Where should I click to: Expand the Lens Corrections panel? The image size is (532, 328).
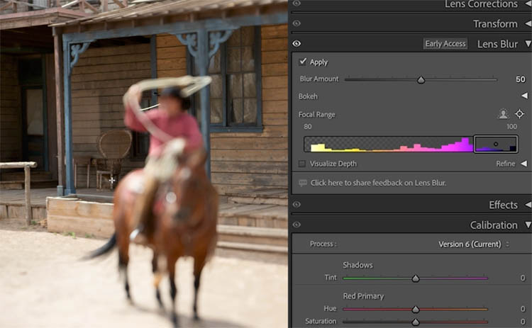point(528,4)
